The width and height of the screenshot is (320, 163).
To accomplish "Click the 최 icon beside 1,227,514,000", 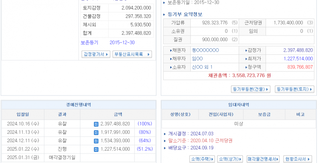I will click(x=96, y=149).
